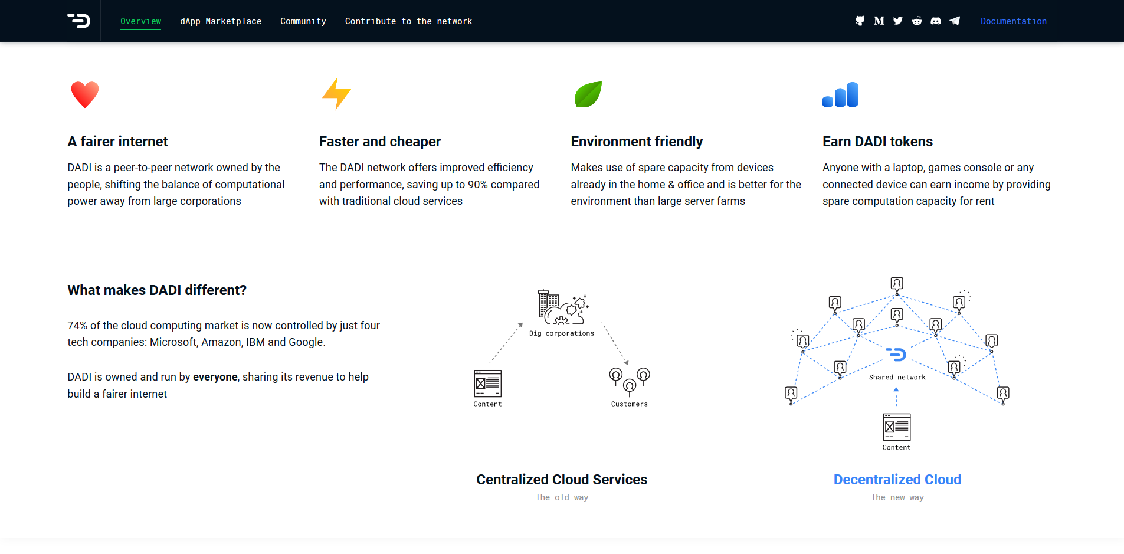Image resolution: width=1124 pixels, height=554 pixels.
Task: Click 'The old way' caption
Action: (562, 497)
